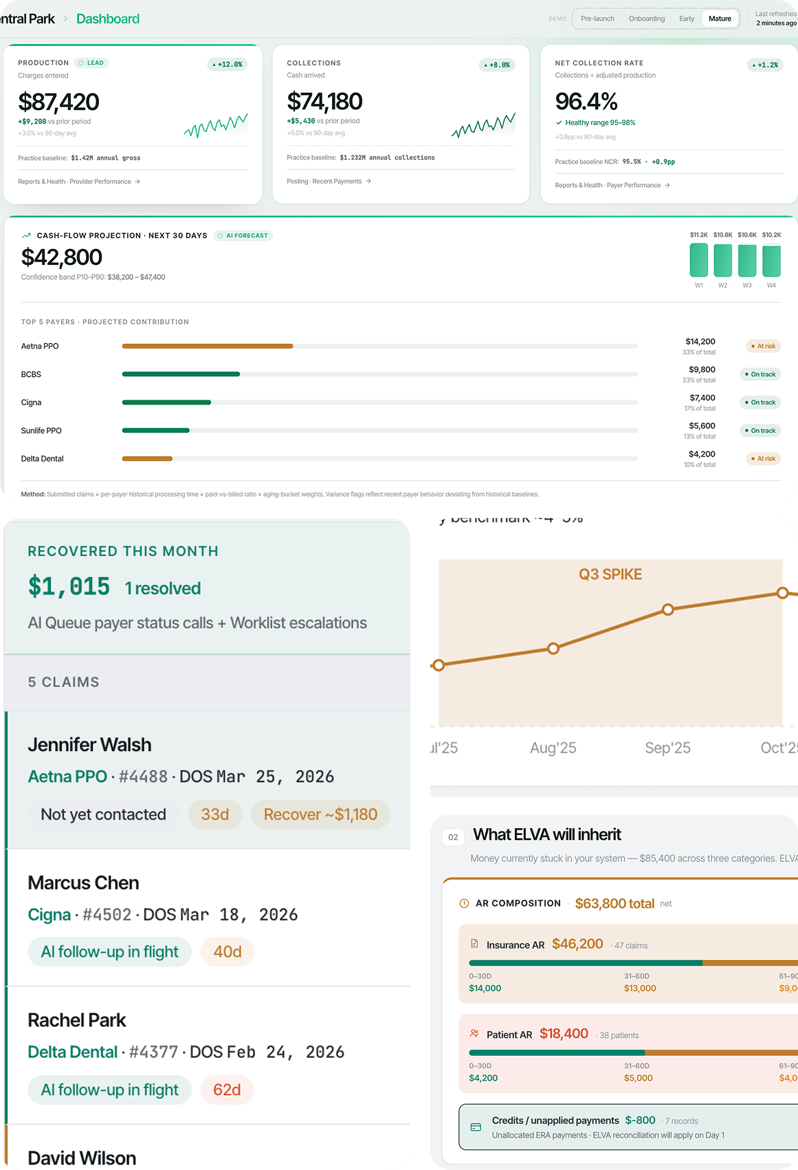Click the arrow next to Payer Performance
This screenshot has width=798, height=1170.
tap(667, 185)
